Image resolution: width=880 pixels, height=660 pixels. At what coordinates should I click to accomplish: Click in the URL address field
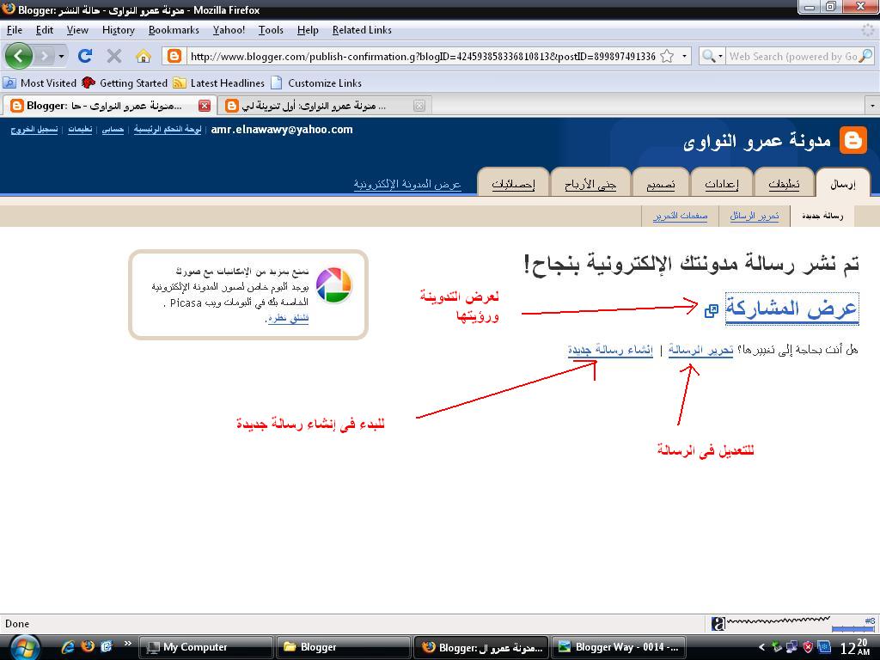422,56
